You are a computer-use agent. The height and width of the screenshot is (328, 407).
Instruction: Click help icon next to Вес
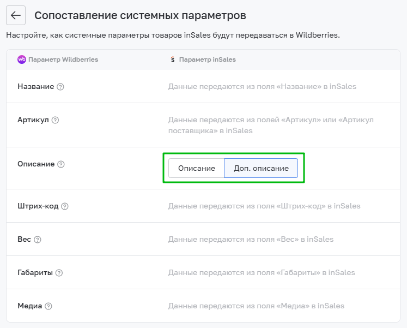tap(38, 240)
